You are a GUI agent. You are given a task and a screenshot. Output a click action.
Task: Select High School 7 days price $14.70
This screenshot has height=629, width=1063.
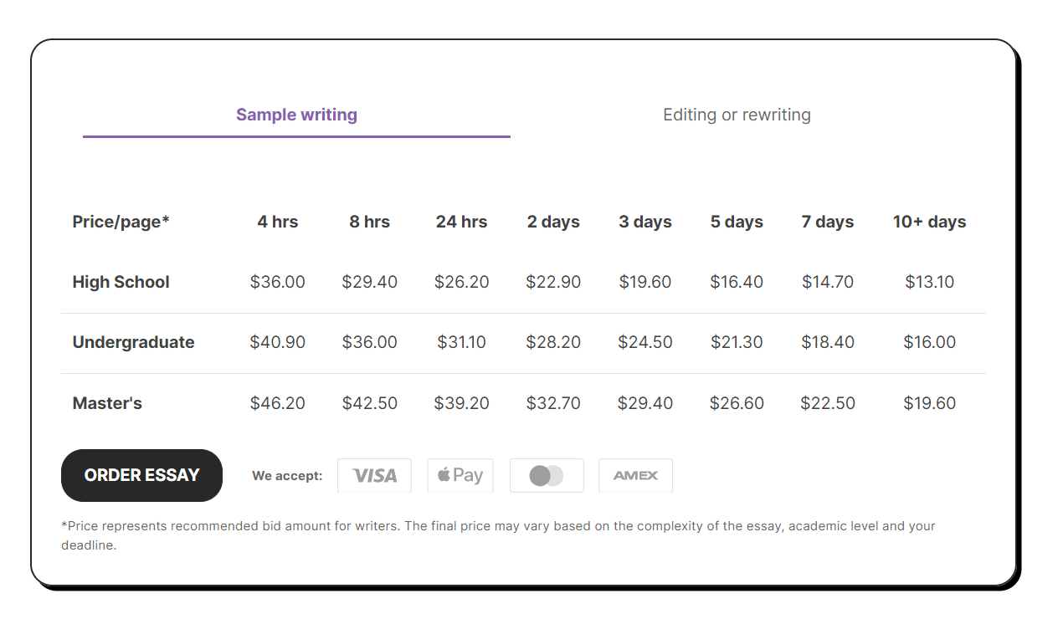click(828, 282)
